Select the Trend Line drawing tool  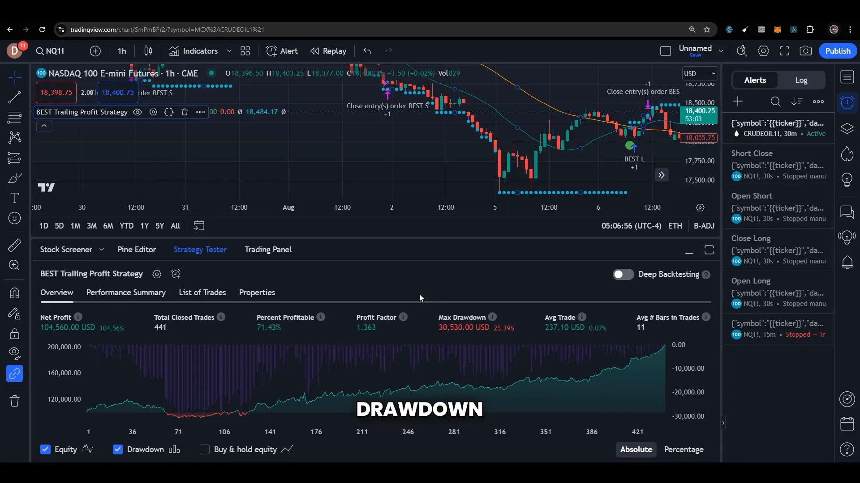pos(14,97)
